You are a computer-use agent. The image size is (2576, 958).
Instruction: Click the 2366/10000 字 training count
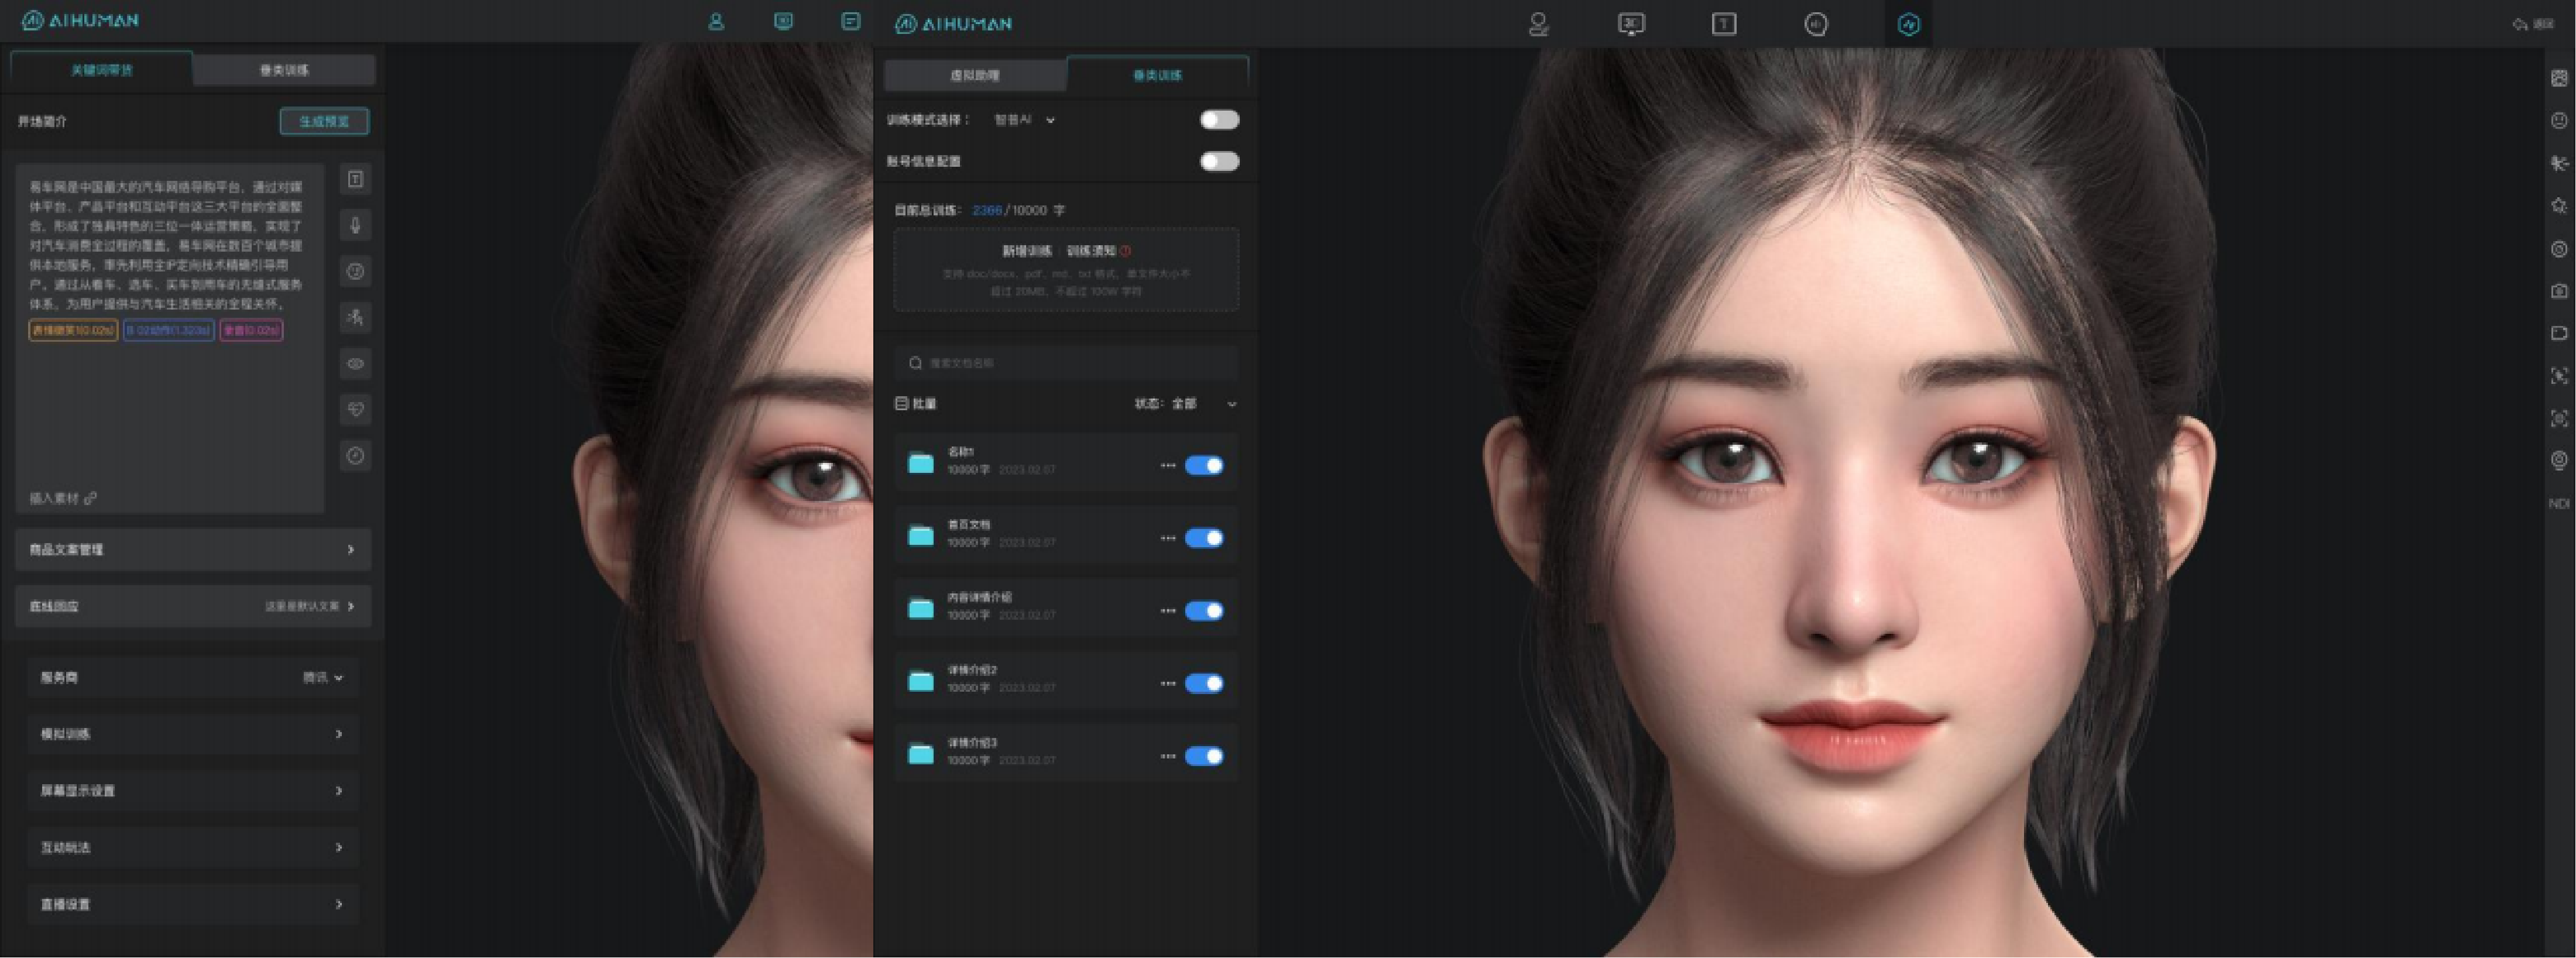pyautogui.click(x=1018, y=210)
